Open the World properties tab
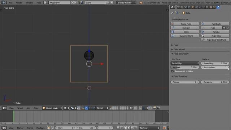 coord(189,7)
